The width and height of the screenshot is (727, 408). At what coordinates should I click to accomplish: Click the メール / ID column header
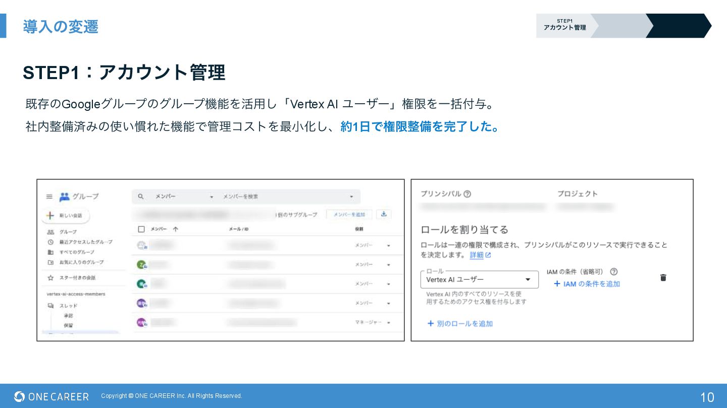tap(238, 229)
